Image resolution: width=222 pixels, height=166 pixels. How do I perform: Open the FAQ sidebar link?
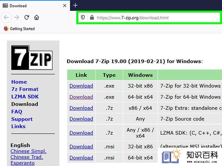tap(17, 112)
